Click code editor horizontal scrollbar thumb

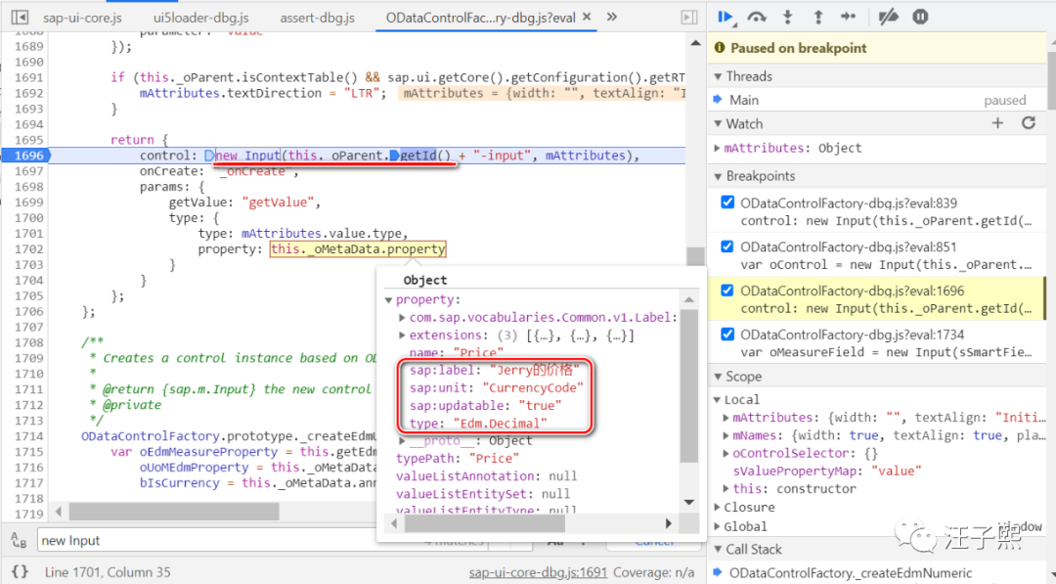(174, 512)
